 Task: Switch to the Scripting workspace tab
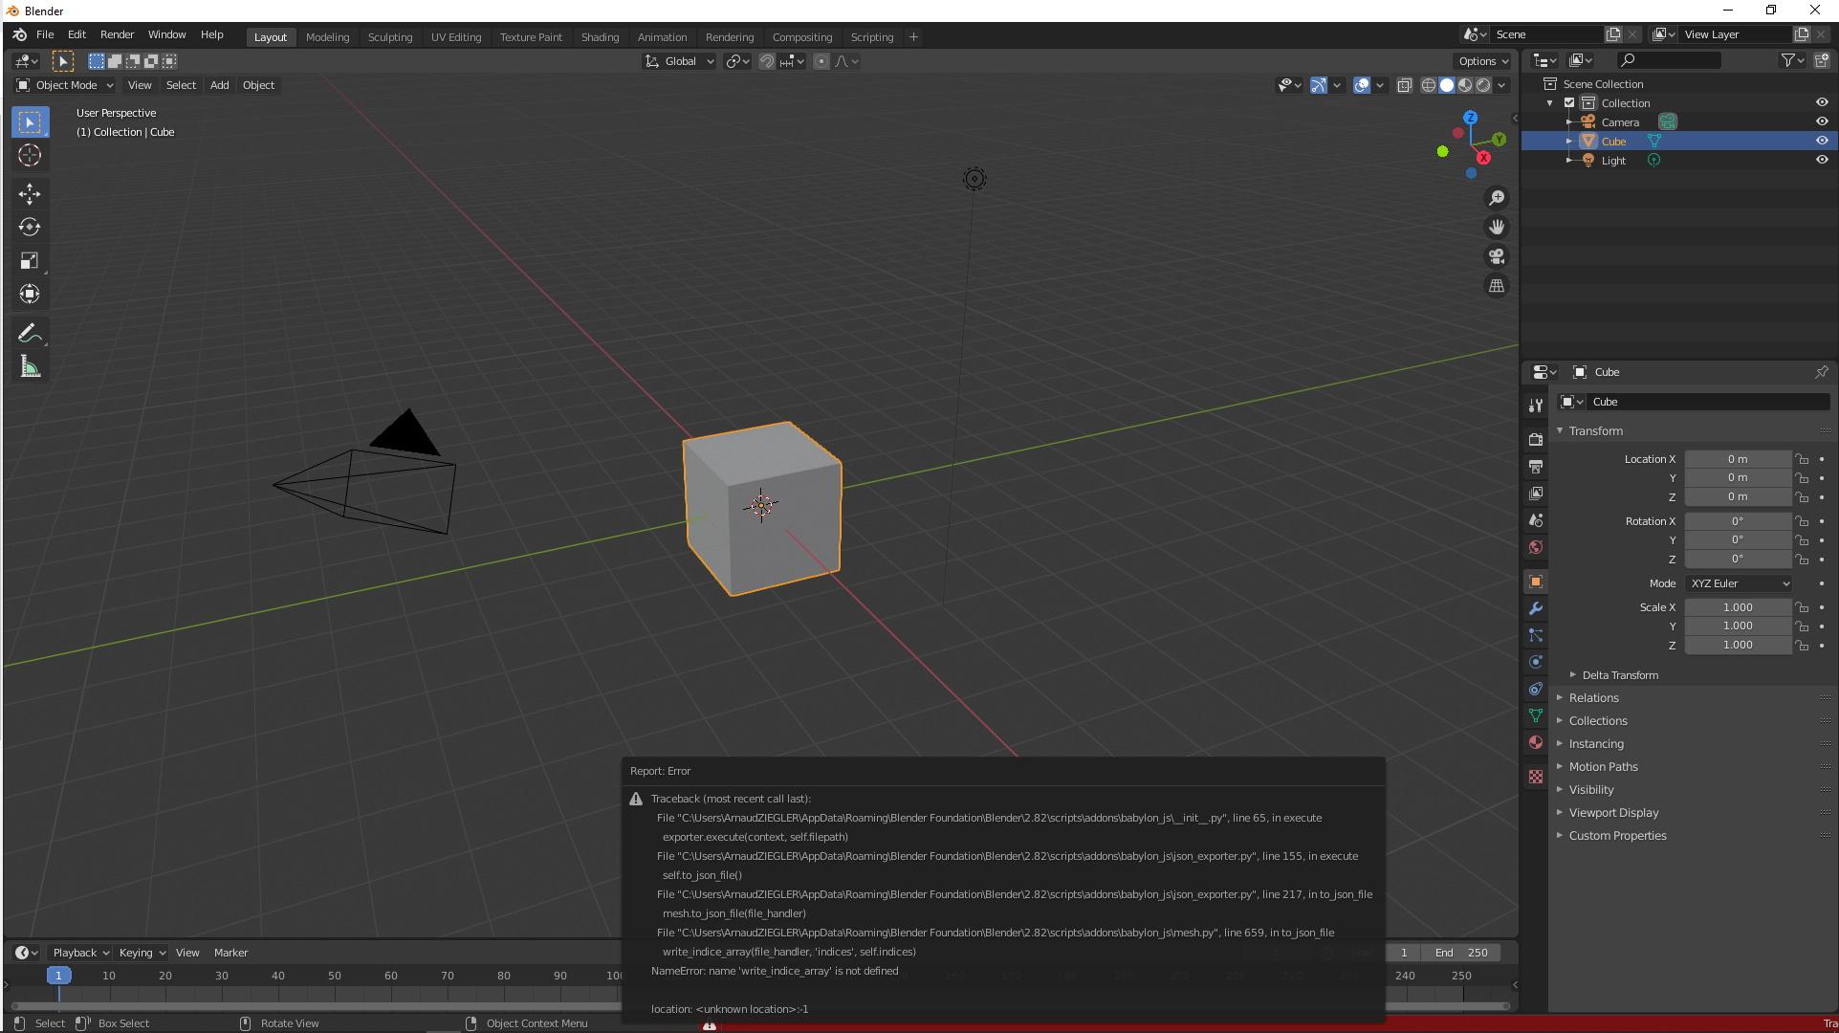(x=872, y=37)
